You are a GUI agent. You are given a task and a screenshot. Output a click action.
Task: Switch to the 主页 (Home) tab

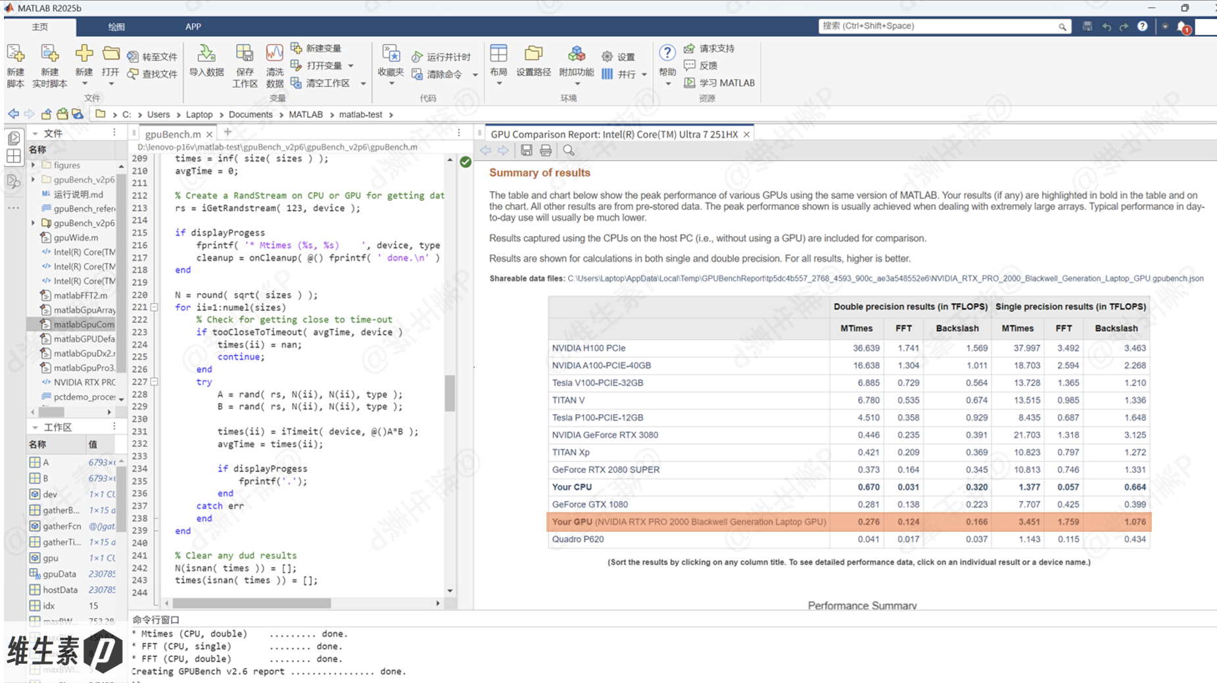40,27
